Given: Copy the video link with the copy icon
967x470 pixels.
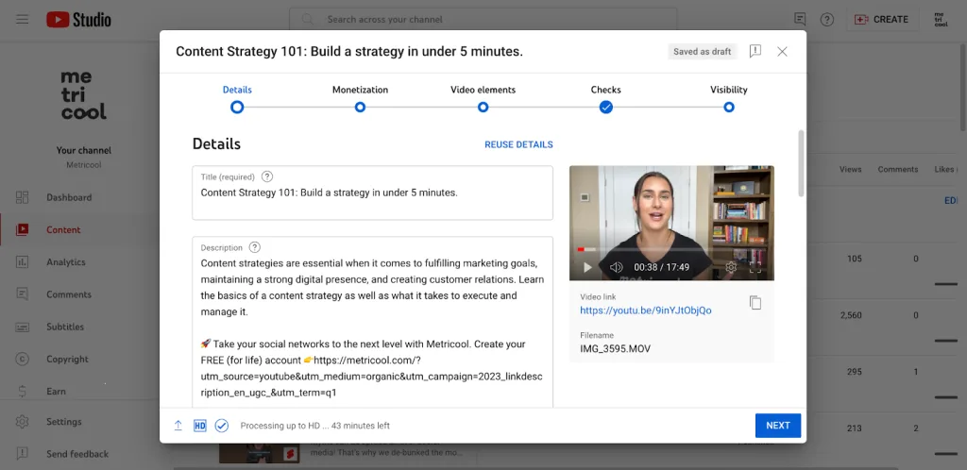Looking at the screenshot, I should 755,303.
